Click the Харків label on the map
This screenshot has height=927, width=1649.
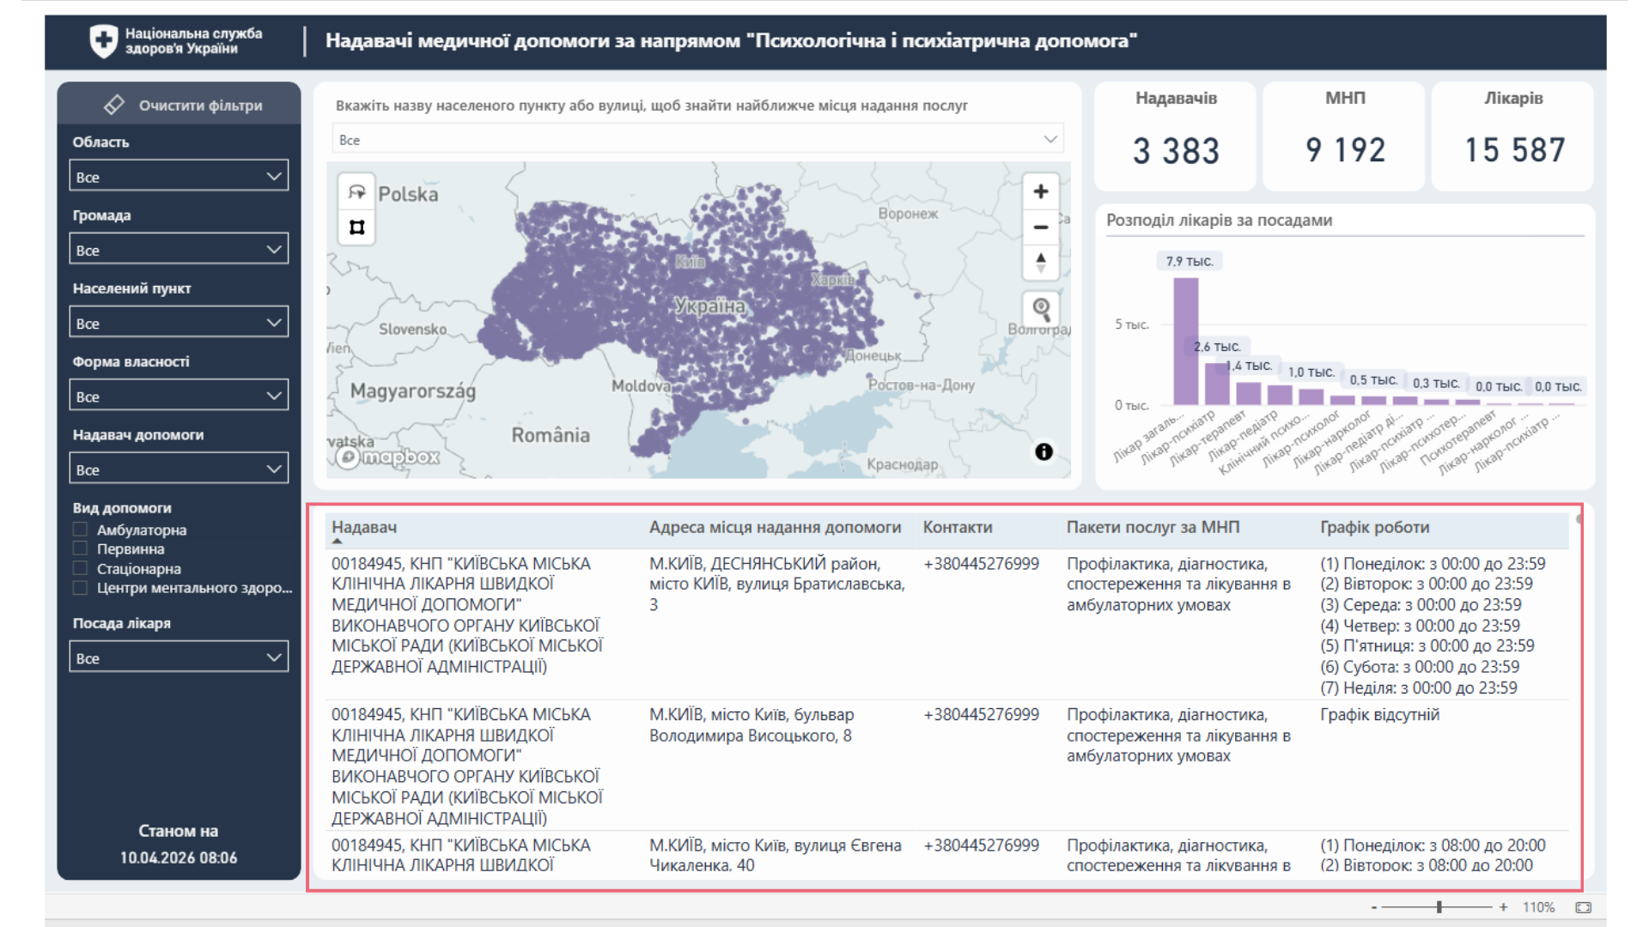tap(832, 280)
